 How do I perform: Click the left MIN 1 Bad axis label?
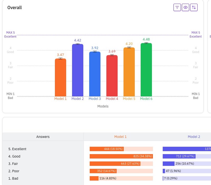[10, 96]
